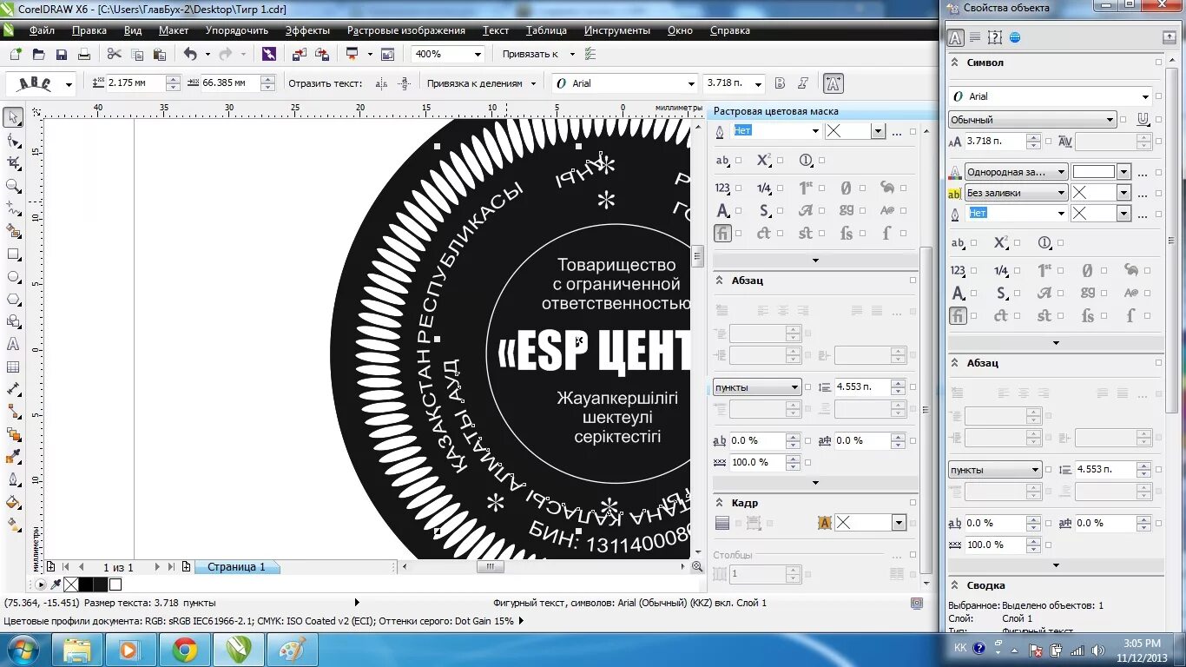This screenshot has height=667, width=1186.
Task: Toggle the Underline option in Object Properties
Action: (x=1143, y=120)
